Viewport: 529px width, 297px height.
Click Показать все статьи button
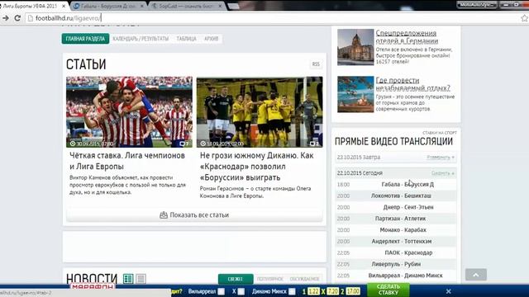point(194,214)
